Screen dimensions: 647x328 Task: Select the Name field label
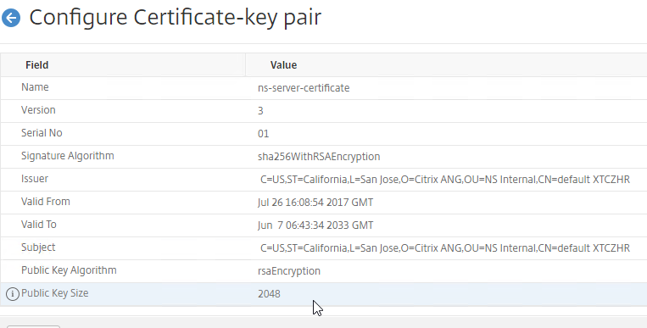point(35,87)
